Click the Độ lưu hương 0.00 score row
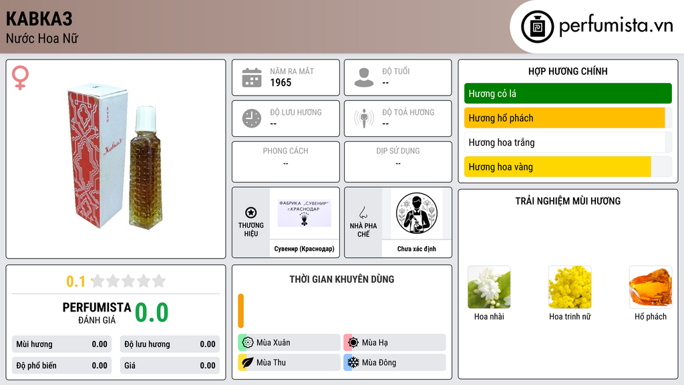 point(170,344)
